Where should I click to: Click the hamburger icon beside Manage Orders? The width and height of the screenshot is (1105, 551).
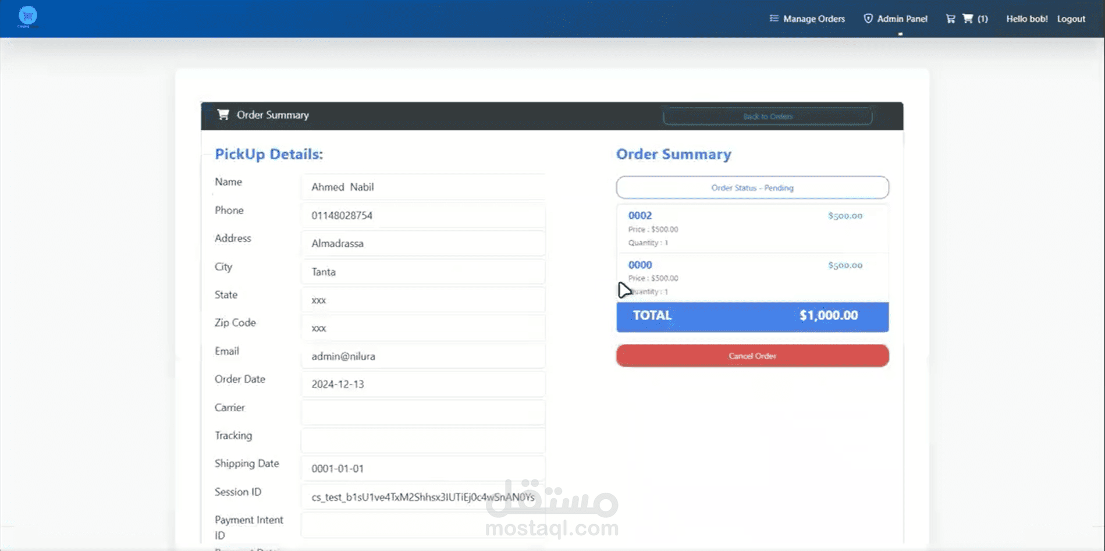coord(774,19)
